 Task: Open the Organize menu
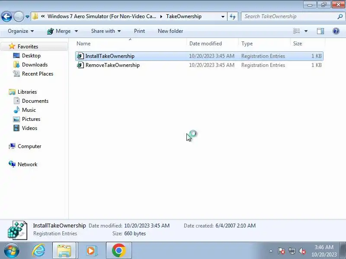pos(21,31)
